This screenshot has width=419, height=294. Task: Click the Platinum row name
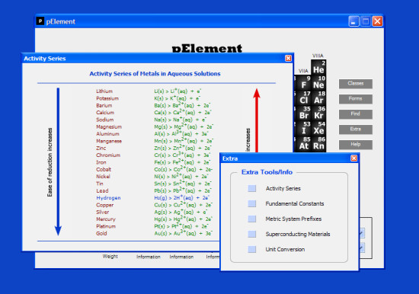(106, 226)
